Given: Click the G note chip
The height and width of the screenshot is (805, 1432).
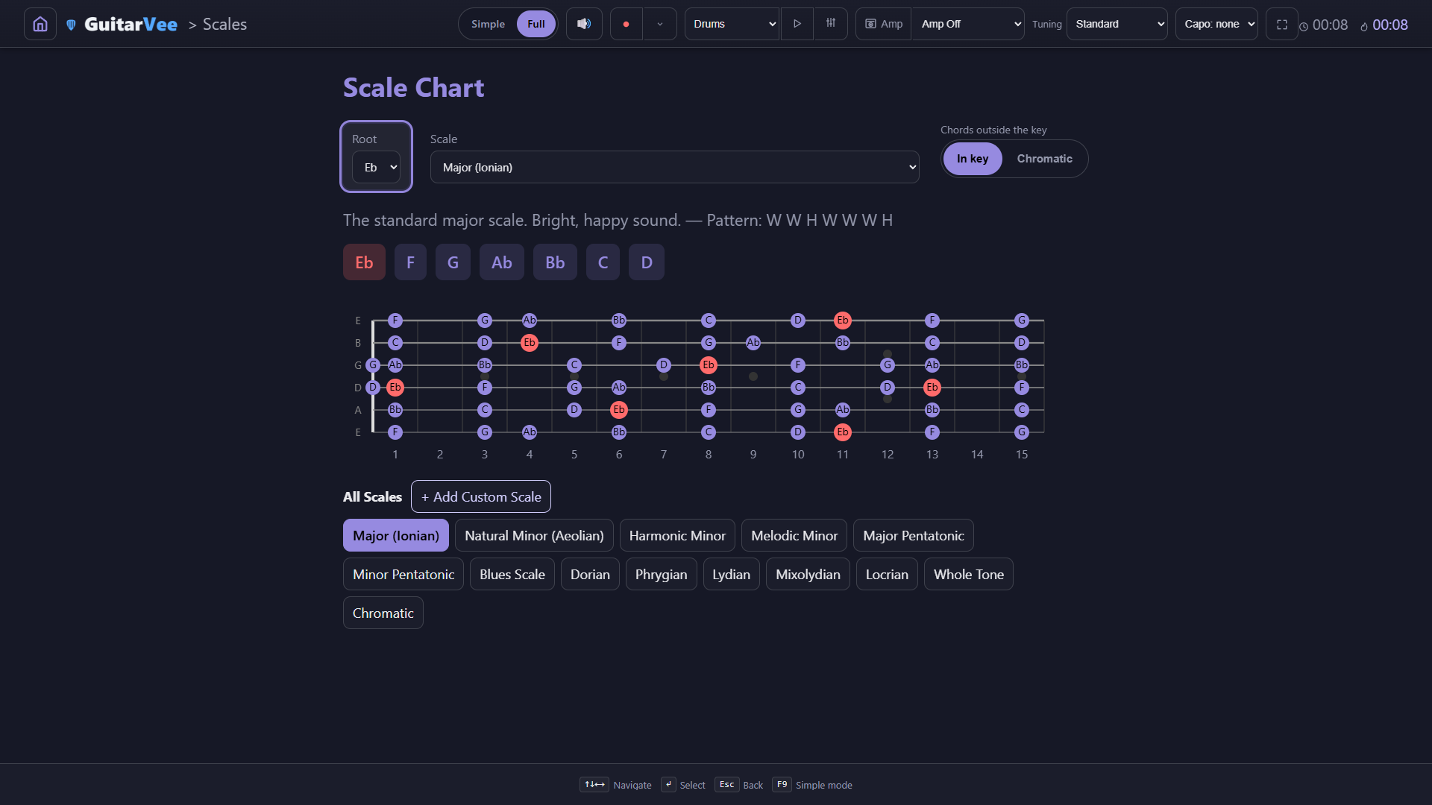Looking at the screenshot, I should [x=453, y=262].
